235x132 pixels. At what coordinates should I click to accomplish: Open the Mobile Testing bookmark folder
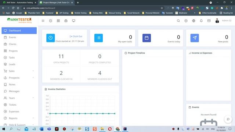coord(79,13)
